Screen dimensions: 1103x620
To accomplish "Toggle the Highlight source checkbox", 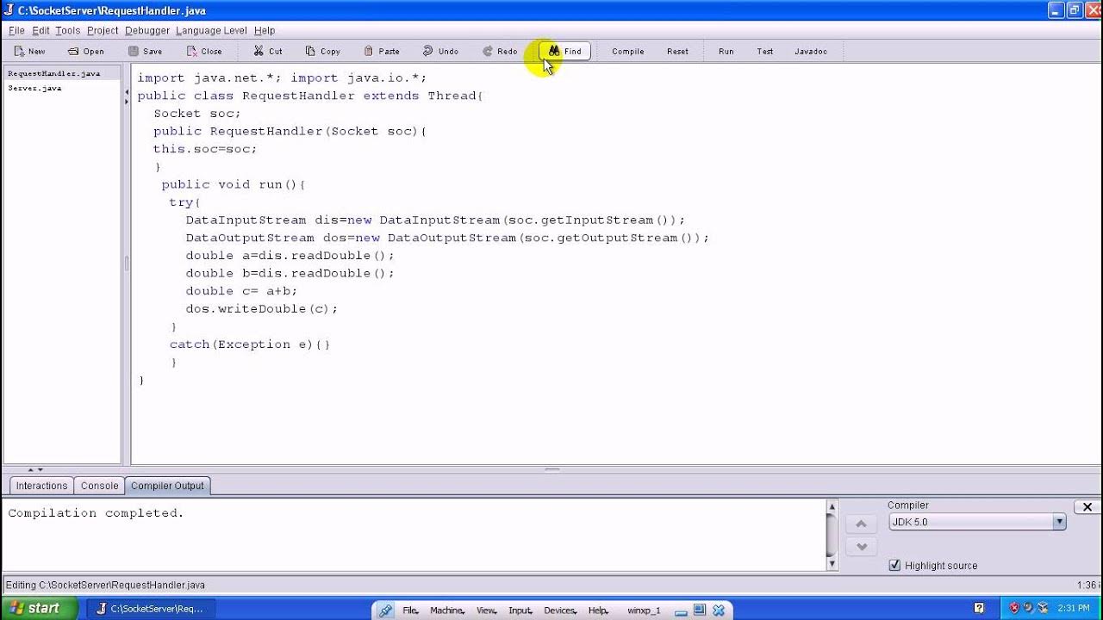I will click(x=894, y=566).
